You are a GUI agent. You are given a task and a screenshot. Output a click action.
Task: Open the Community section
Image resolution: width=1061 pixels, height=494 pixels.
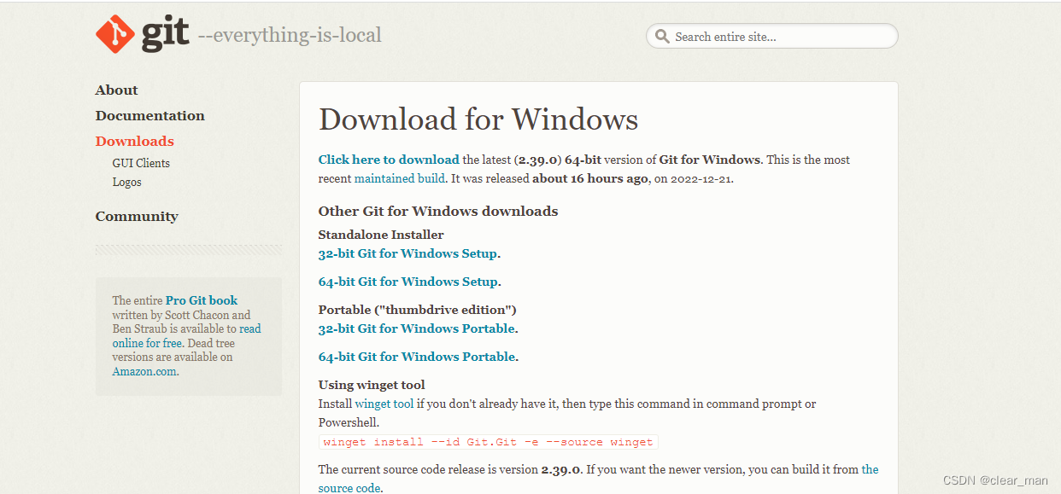(x=137, y=217)
